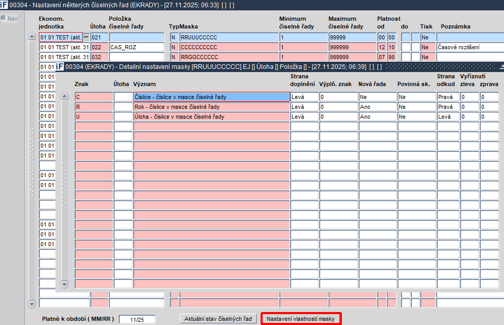Click the Platné k období field 11/25
The image size is (504, 325).
(x=137, y=320)
